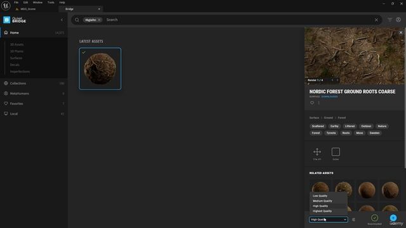The height and width of the screenshot is (228, 406).
Task: Select the root ground asset thumbnail
Action: (100, 69)
